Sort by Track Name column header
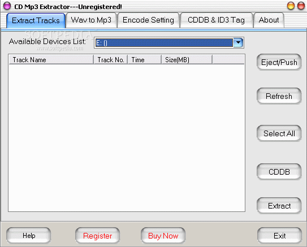 51,60
